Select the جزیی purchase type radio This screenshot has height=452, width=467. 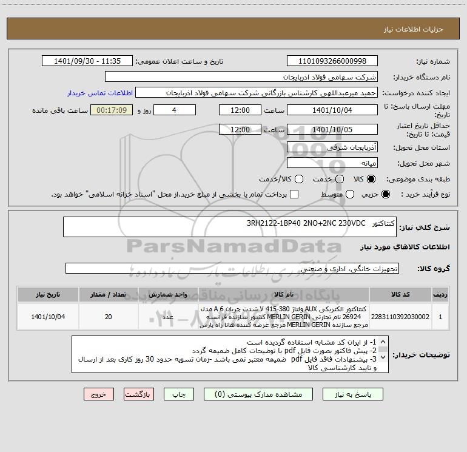pos(385,195)
